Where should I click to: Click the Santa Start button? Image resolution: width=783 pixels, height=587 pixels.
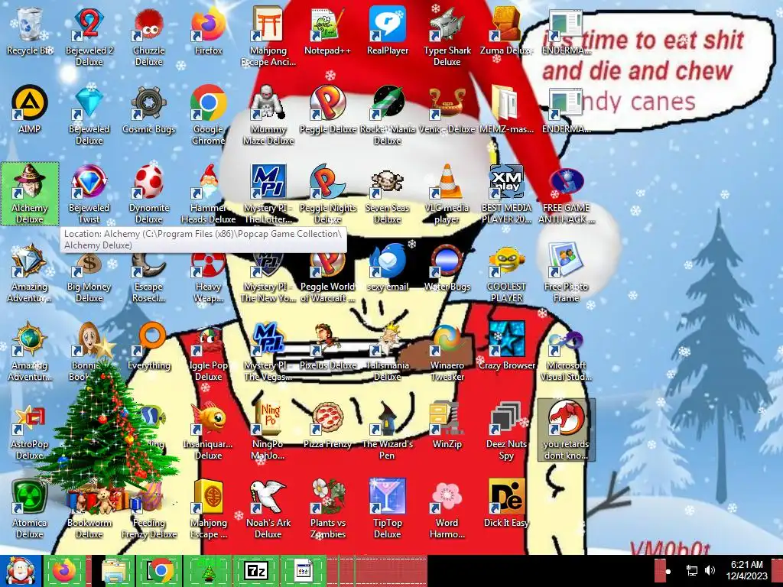(21, 571)
